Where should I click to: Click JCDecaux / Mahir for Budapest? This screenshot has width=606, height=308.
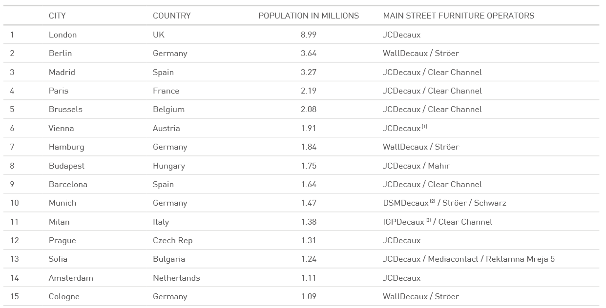tap(417, 166)
